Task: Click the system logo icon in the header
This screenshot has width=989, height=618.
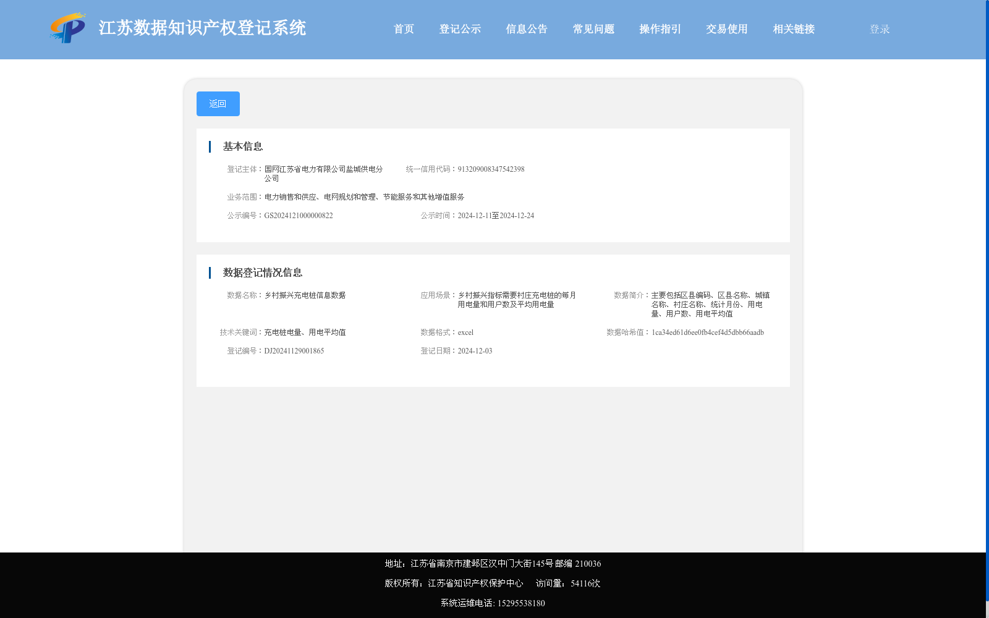Action: [x=67, y=28]
